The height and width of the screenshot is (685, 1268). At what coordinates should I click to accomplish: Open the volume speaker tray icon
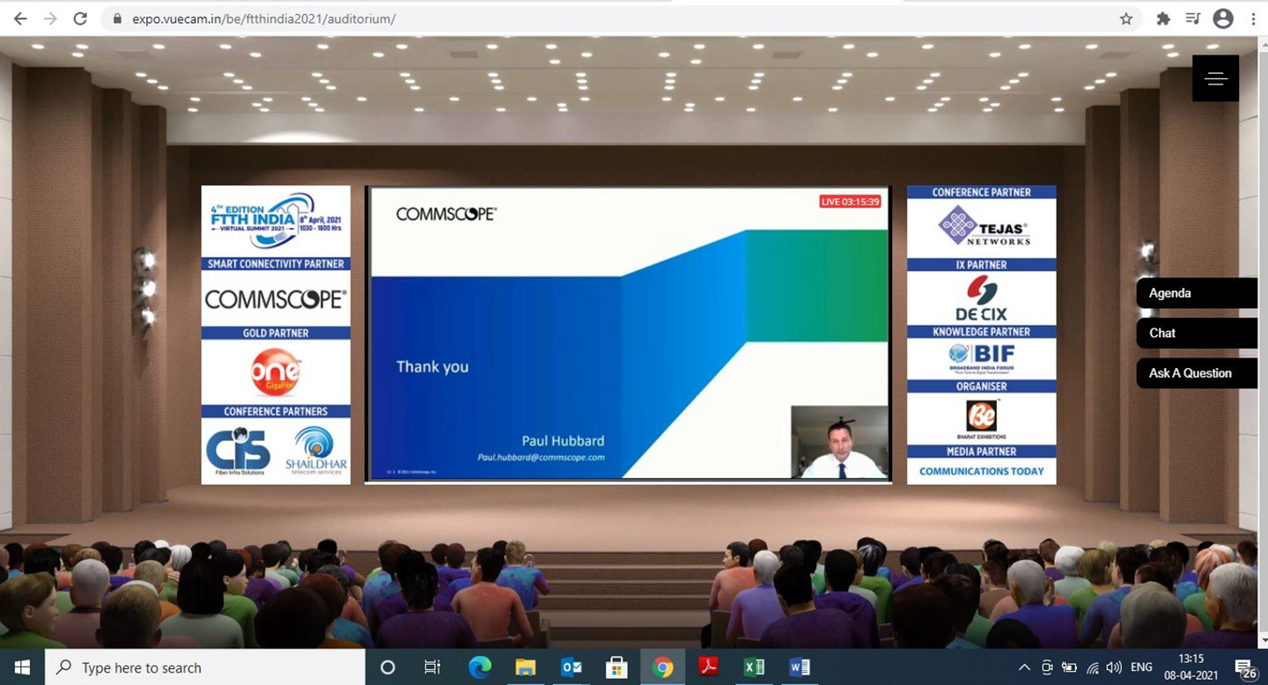click(1114, 667)
